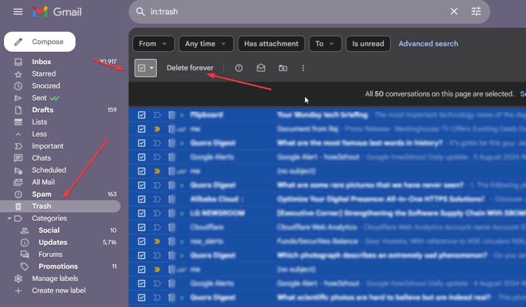Click plus icon to create new label
The image size is (526, 307).
pos(18,291)
